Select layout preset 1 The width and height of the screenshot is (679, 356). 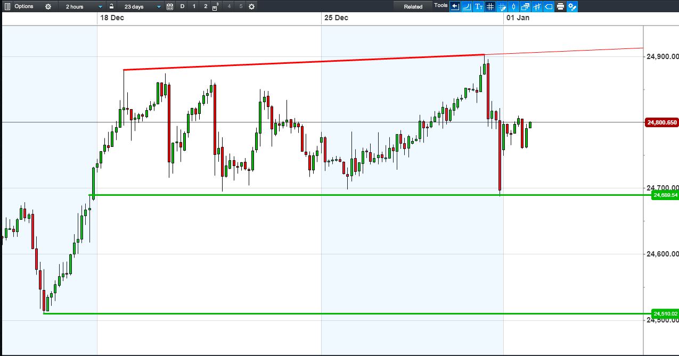194,6
